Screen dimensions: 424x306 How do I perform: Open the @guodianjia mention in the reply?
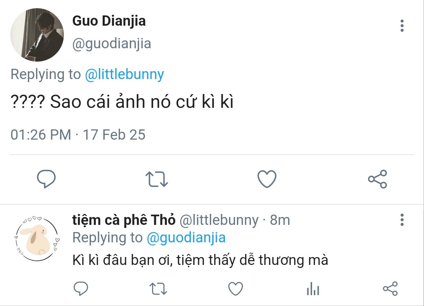coord(186,237)
